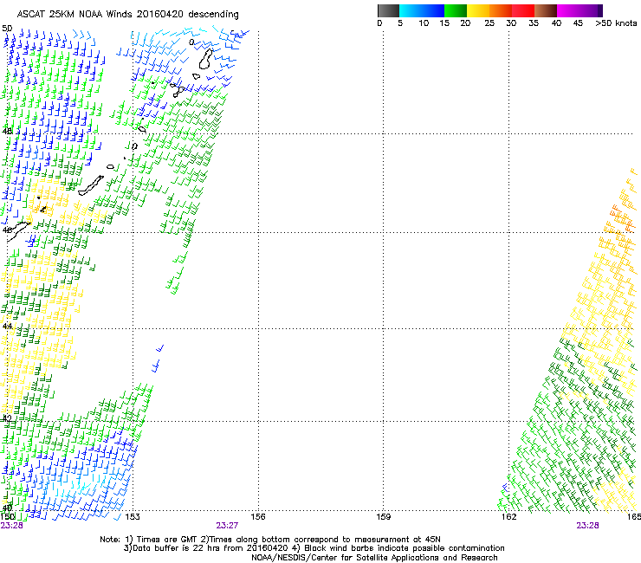Click the '23:28' time label below longitude 150

point(11,526)
